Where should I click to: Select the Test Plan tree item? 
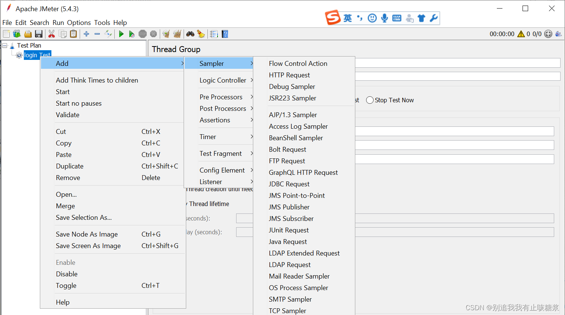29,45
